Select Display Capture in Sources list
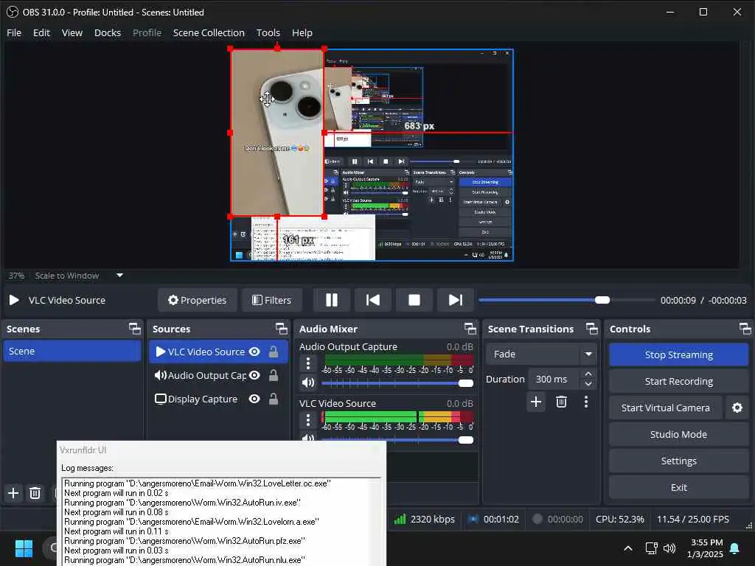Screen dimensions: 755x566 pos(218,399)
